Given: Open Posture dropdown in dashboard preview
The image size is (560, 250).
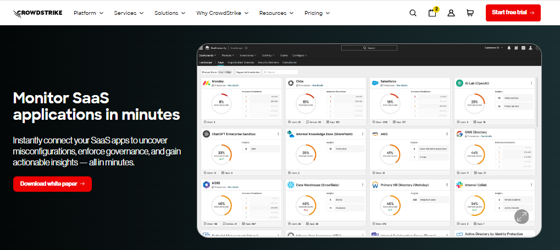Looking at the screenshot, I should [228, 55].
